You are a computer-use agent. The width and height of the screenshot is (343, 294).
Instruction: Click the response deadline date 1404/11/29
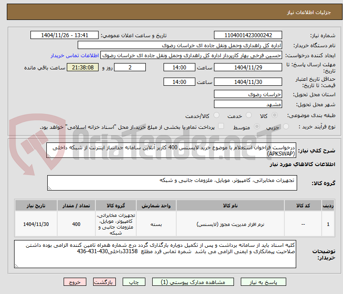[x=248, y=67]
